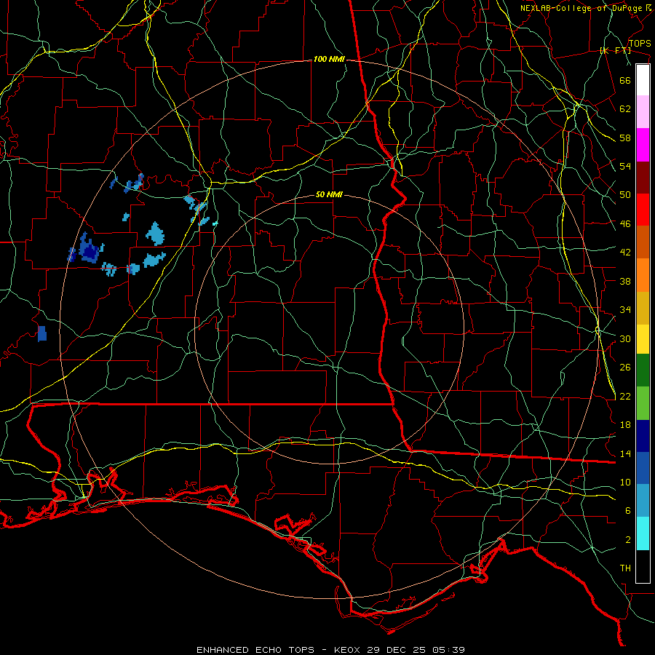655x655 pixels.
Task: Click the legend value 50
Action: coord(625,194)
